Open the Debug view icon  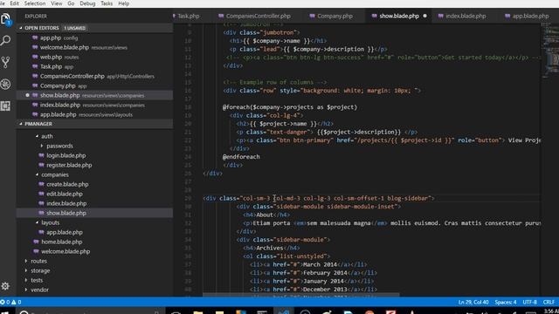[x=6, y=84]
